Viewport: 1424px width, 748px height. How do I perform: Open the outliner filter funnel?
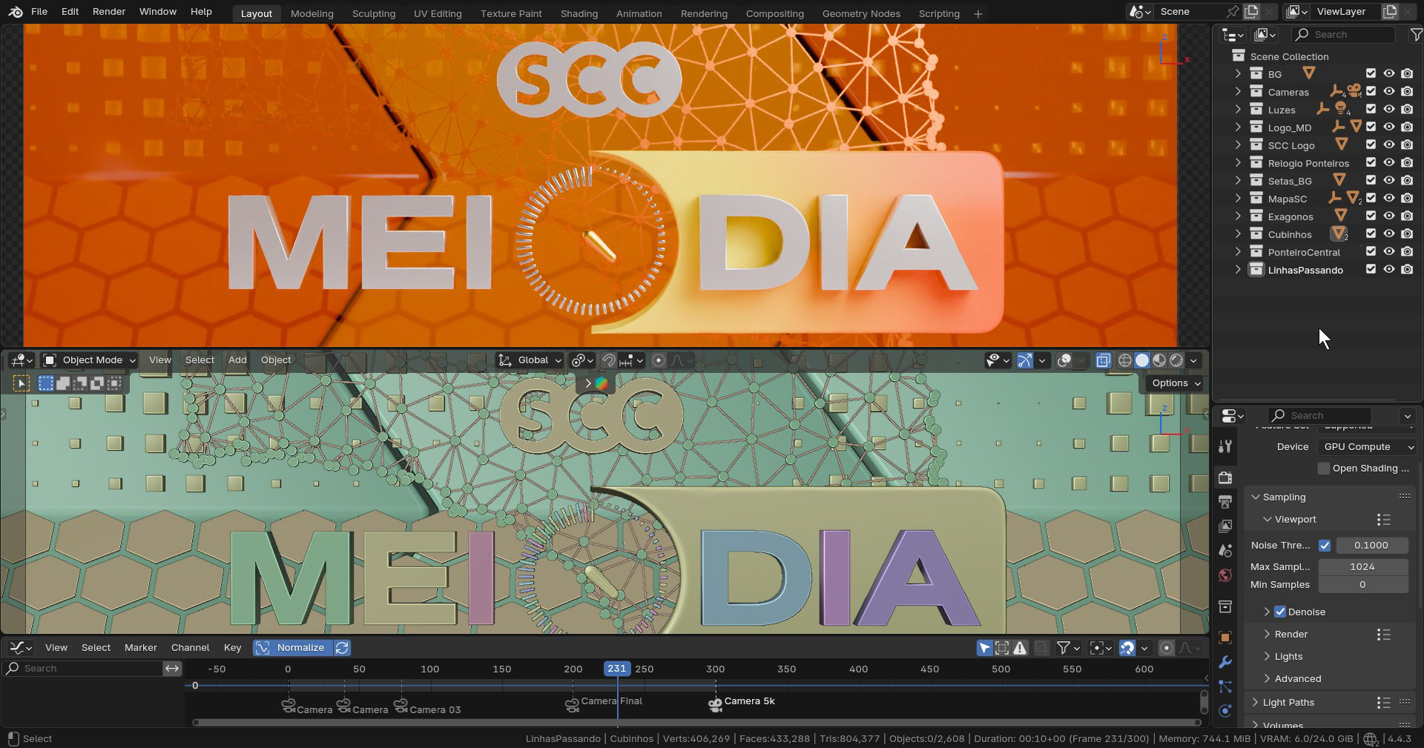pos(1416,35)
